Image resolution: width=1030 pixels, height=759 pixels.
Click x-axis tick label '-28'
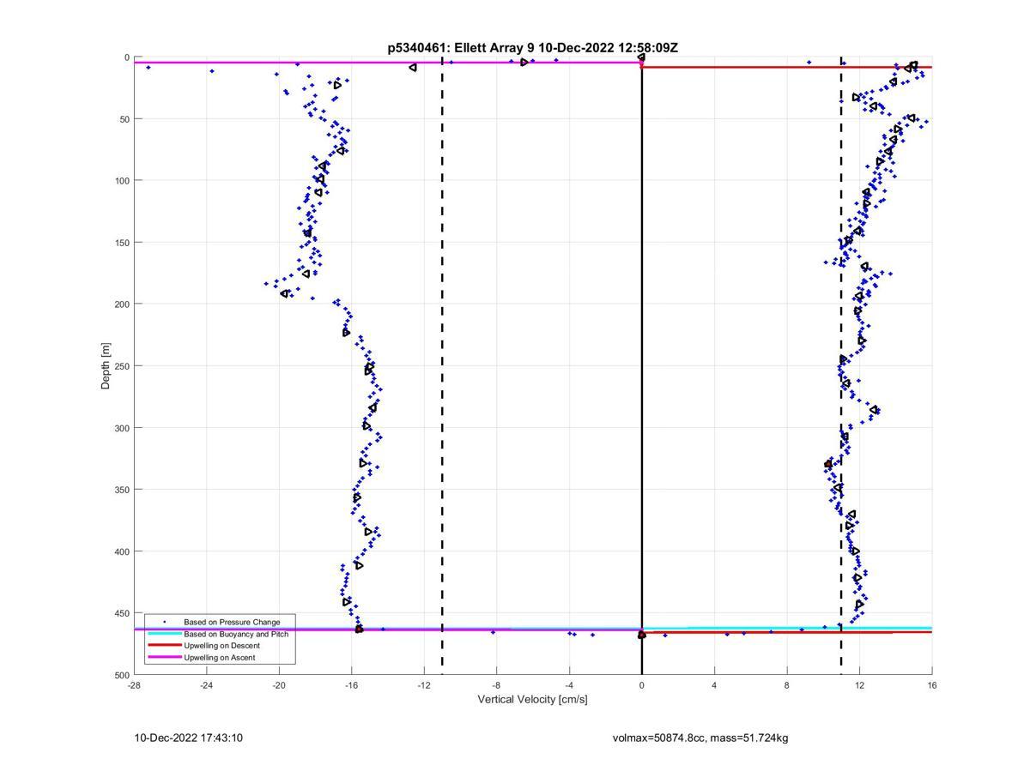pos(134,685)
